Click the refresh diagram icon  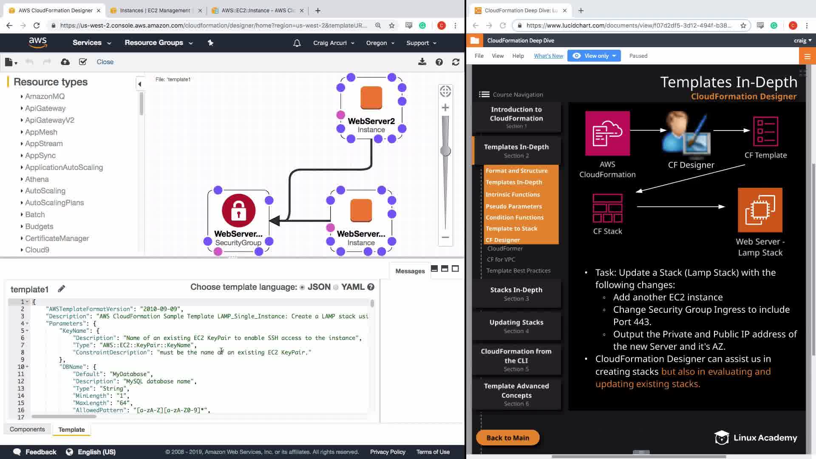456,62
